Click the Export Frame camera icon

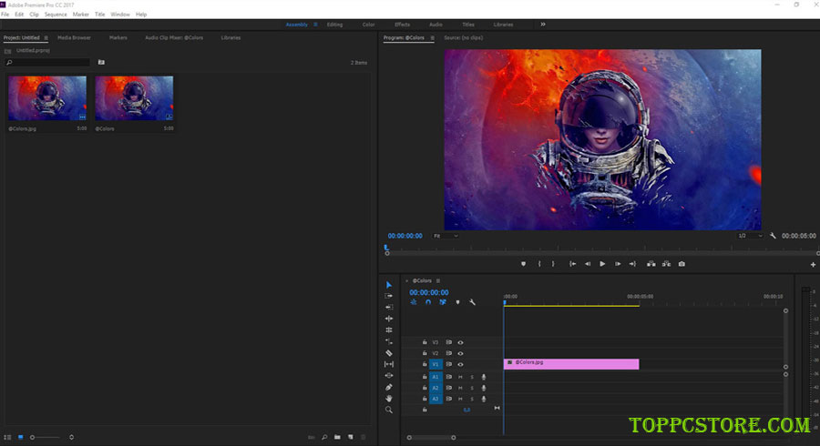(682, 264)
